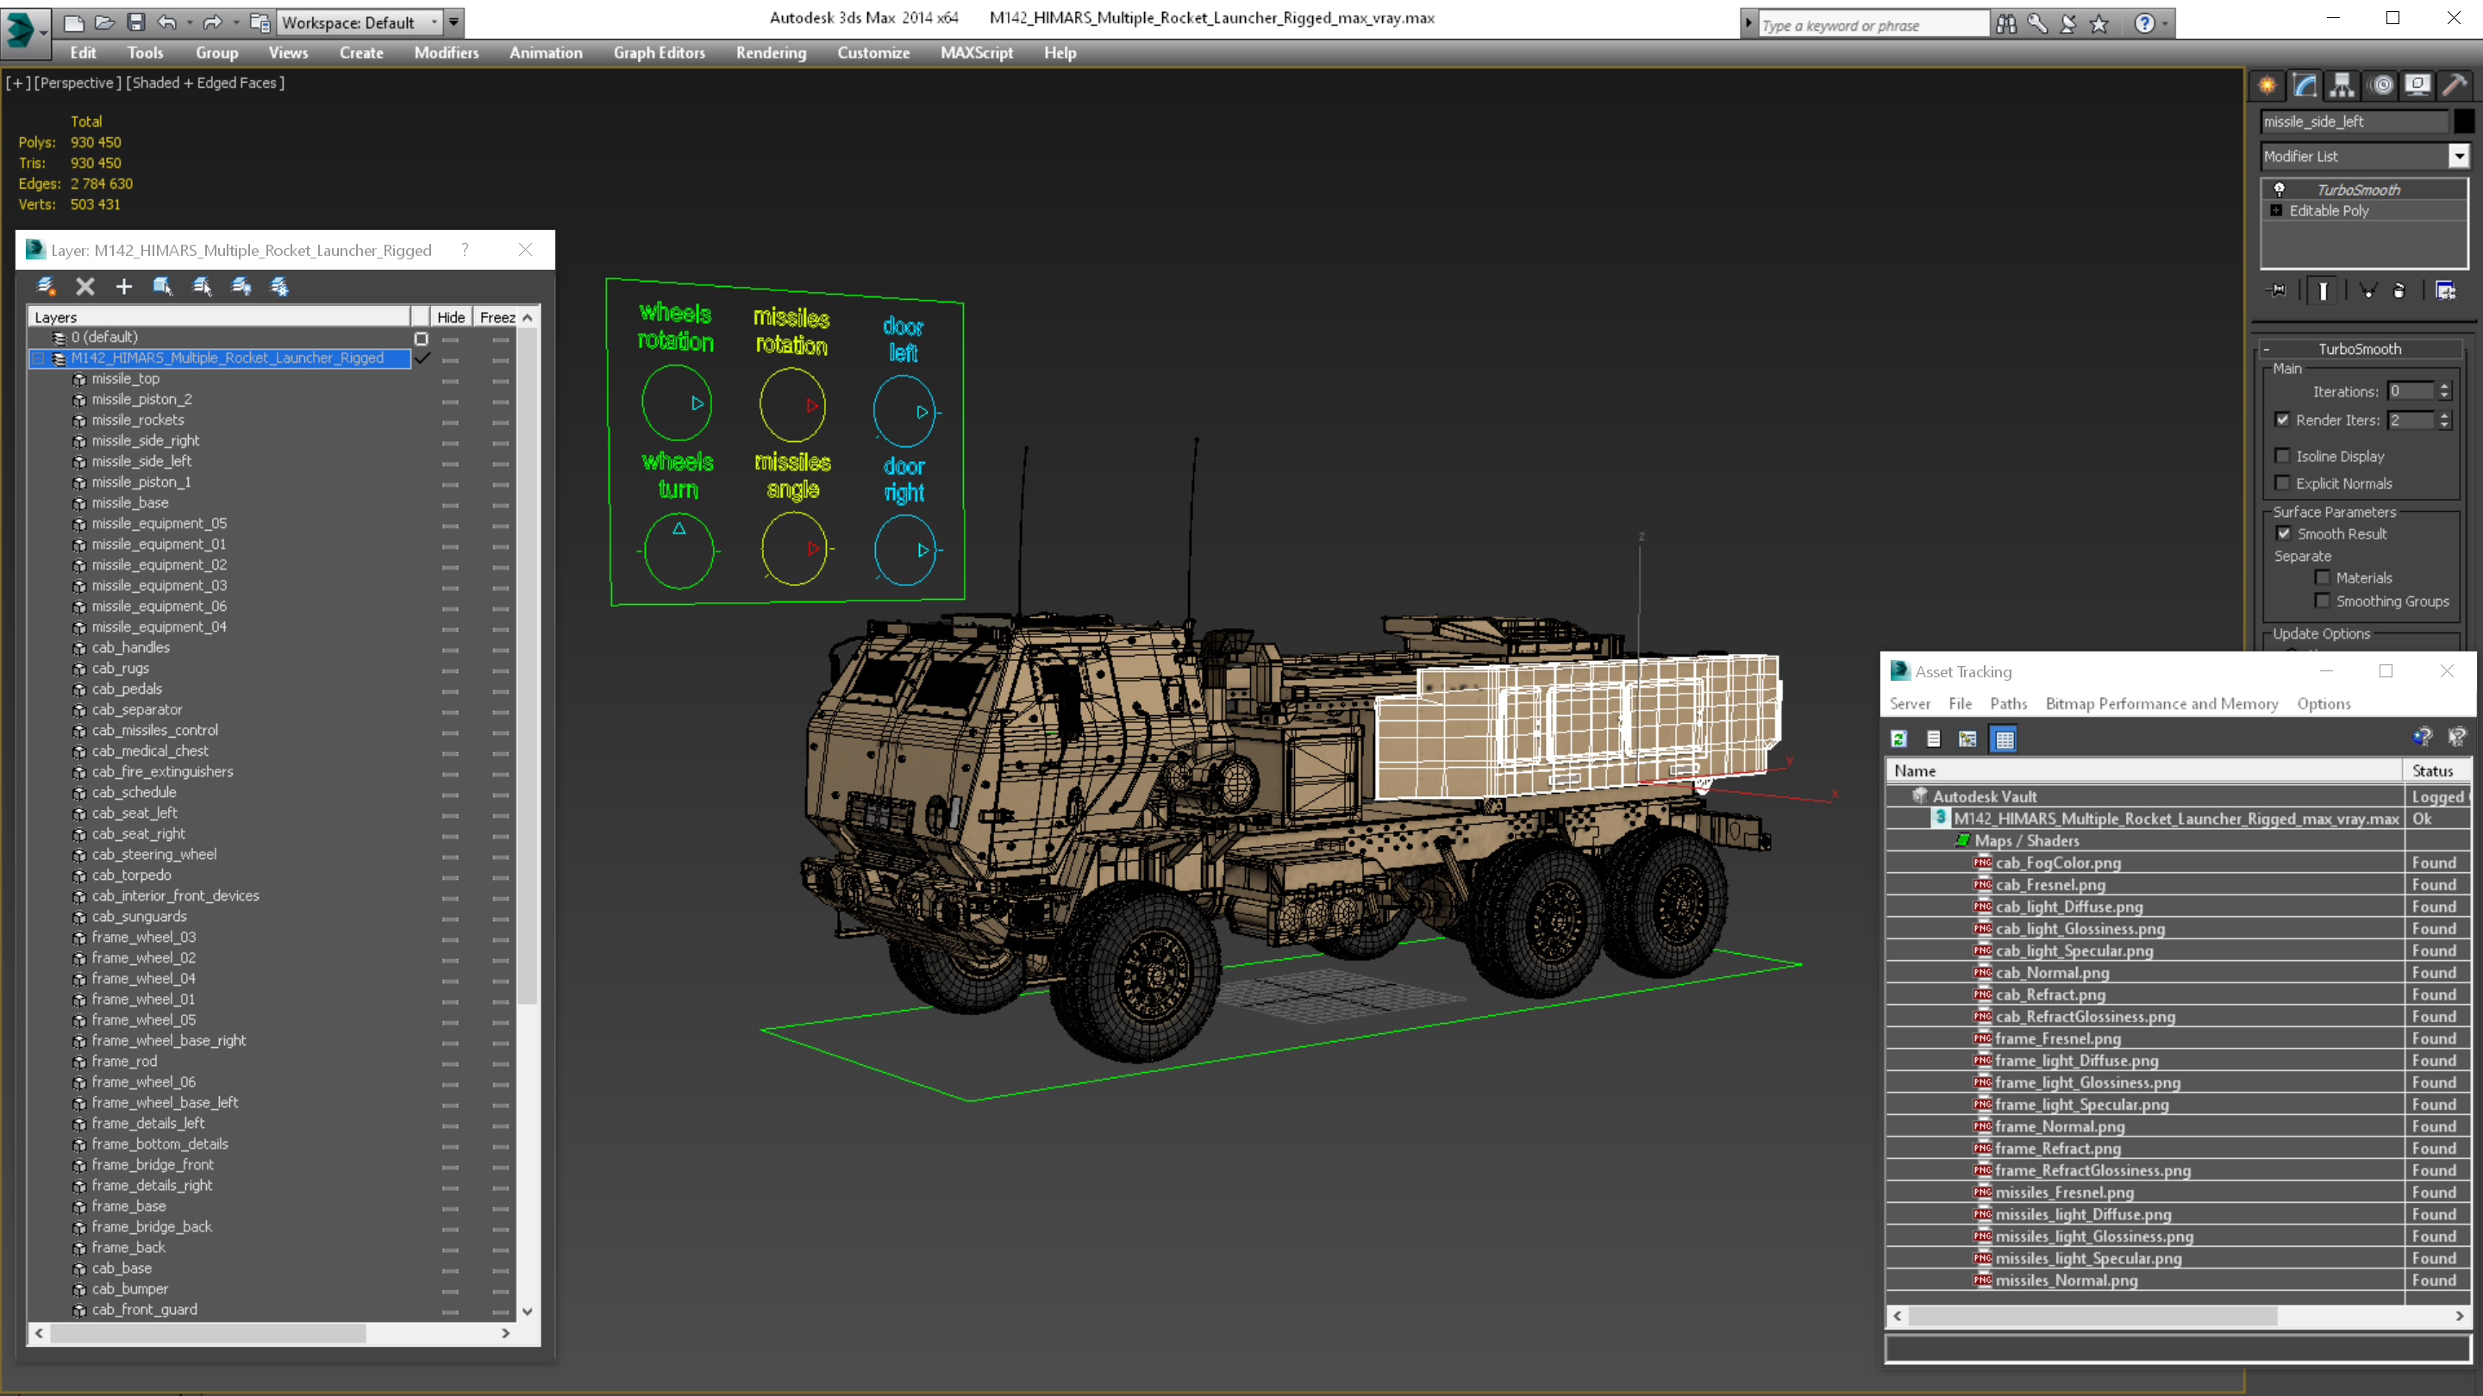Screen dimensions: 2483x1396
Task: Delete highlighted layer with X icon
Action: pos(84,286)
